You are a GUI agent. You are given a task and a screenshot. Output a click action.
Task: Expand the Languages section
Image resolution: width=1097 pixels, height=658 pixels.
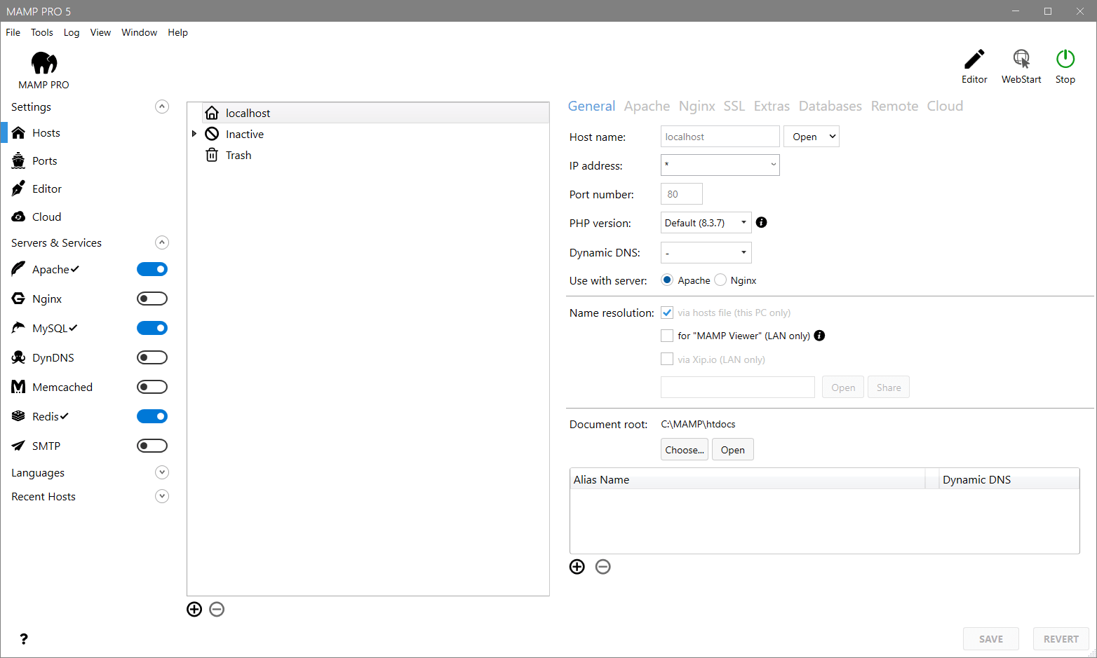tap(162, 473)
